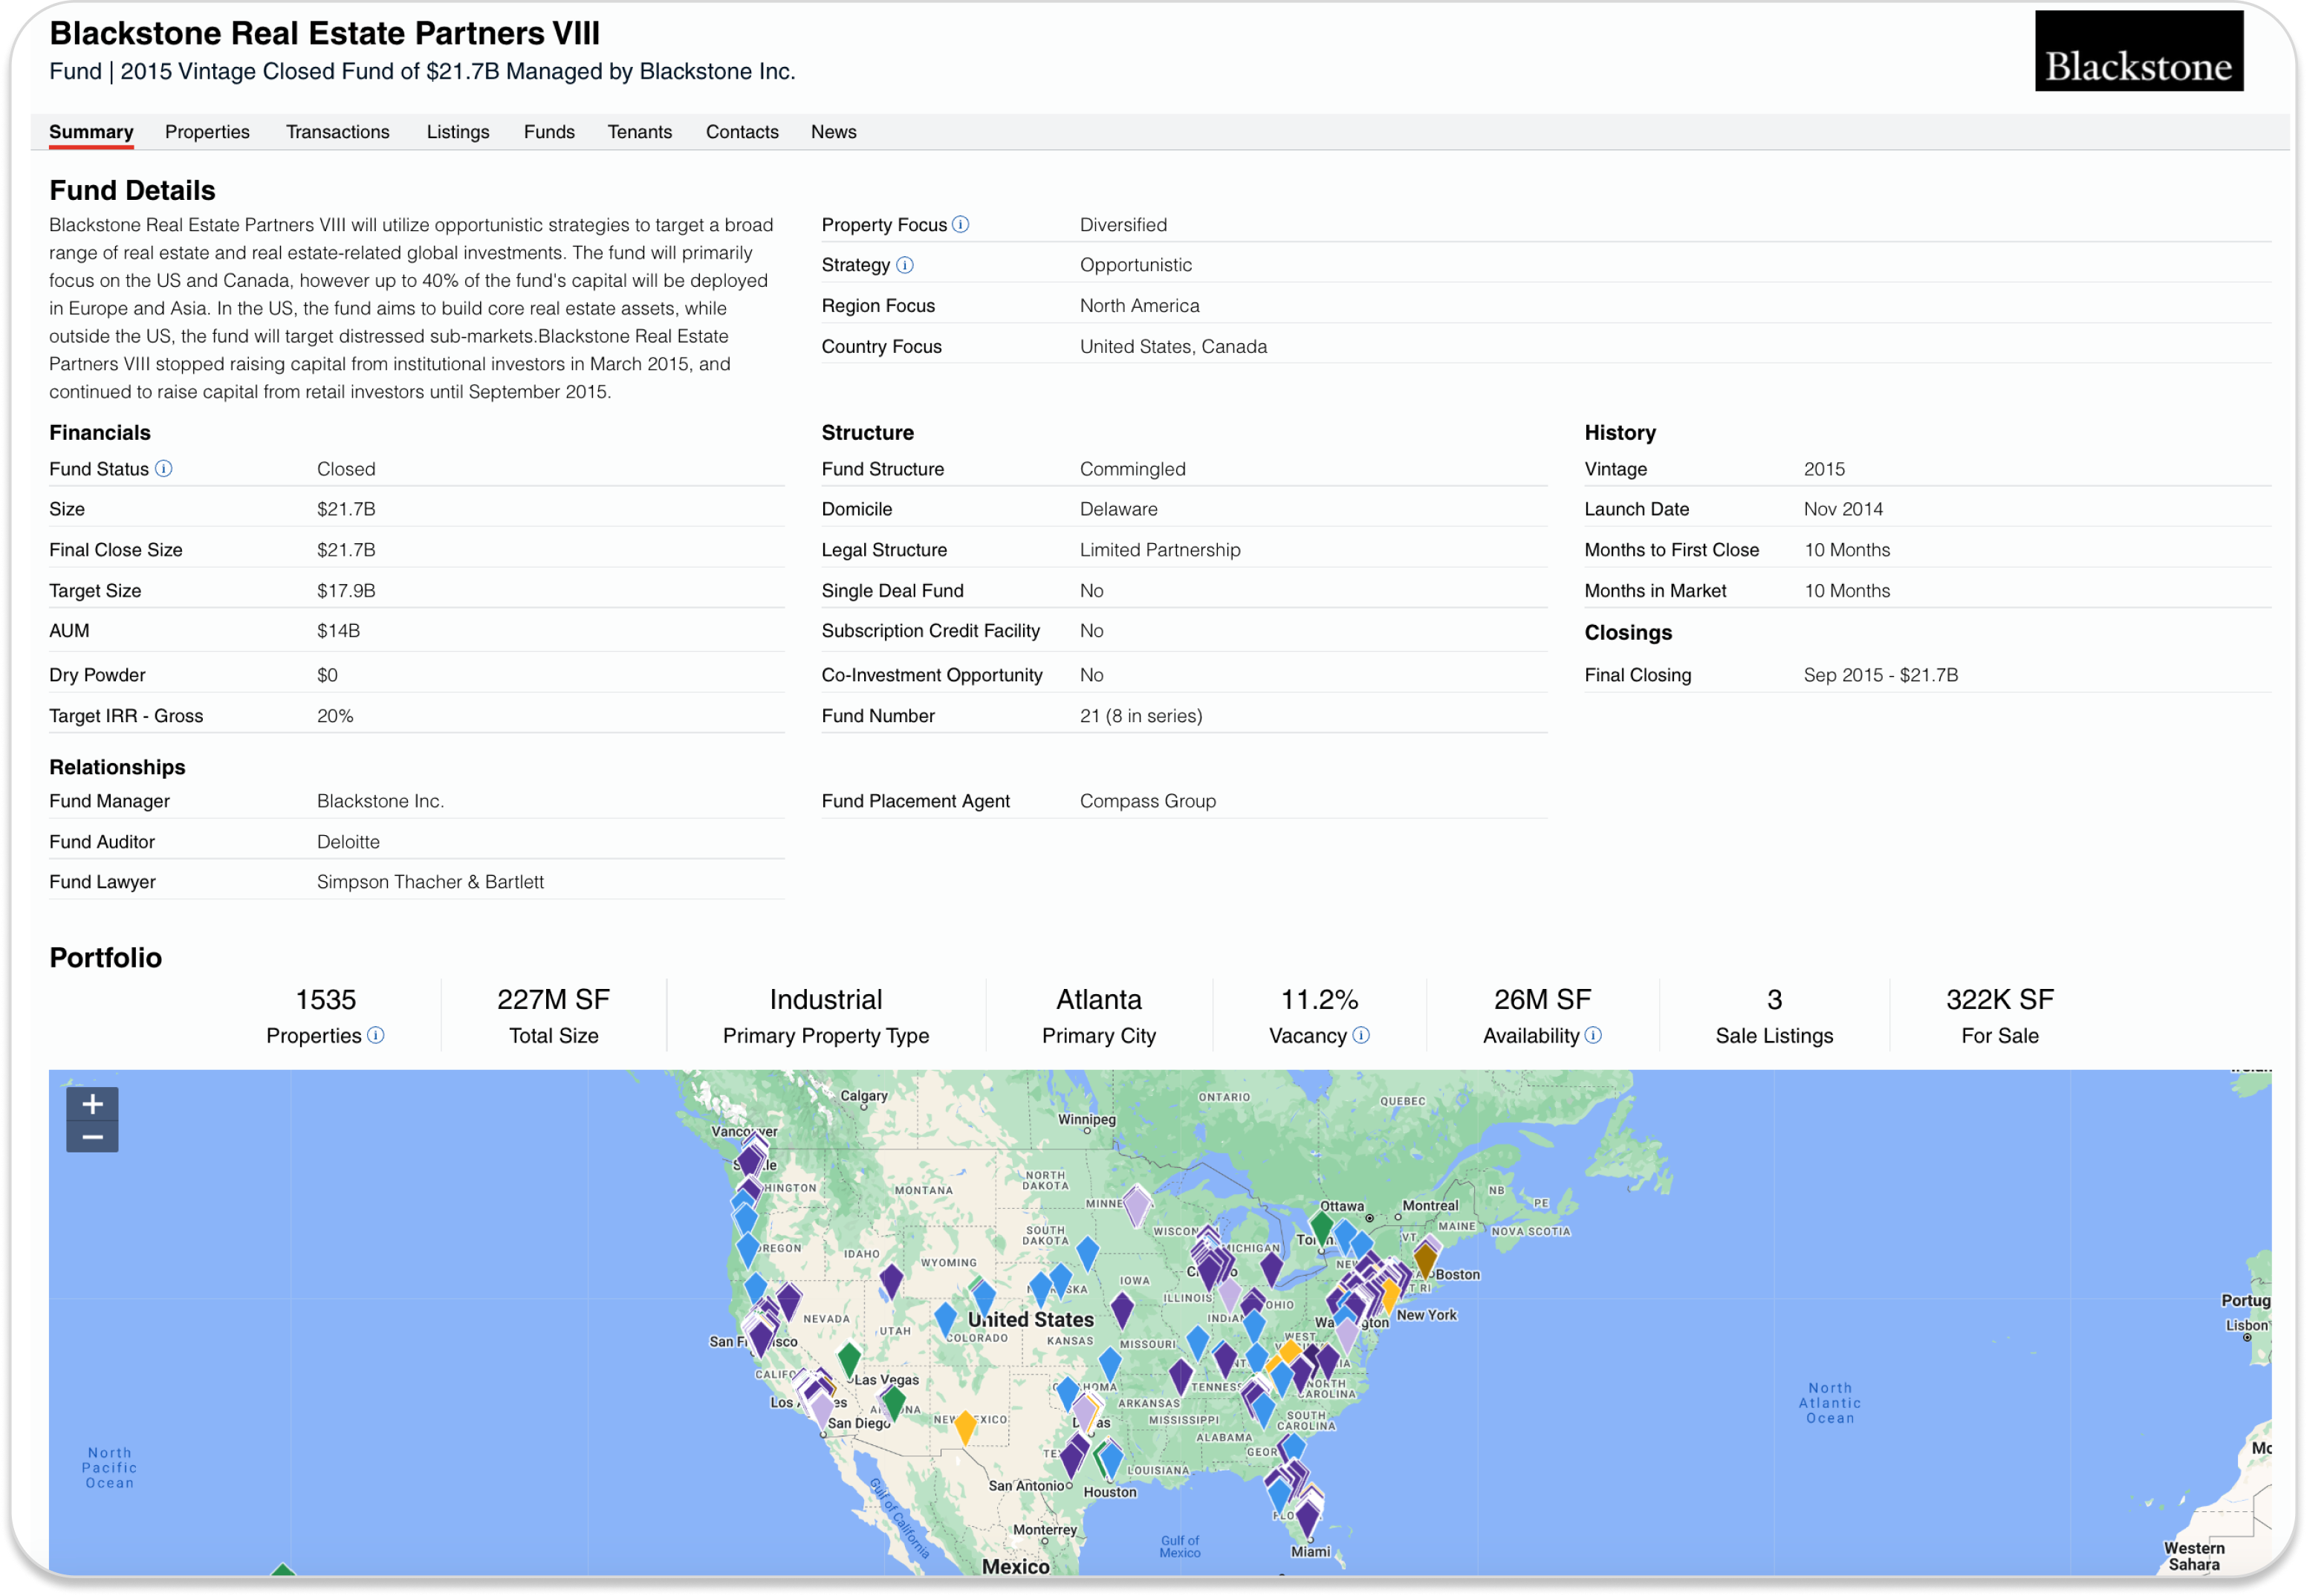Zoom in the map with plus button
Screen dimensions: 2307x1596
(92, 1104)
